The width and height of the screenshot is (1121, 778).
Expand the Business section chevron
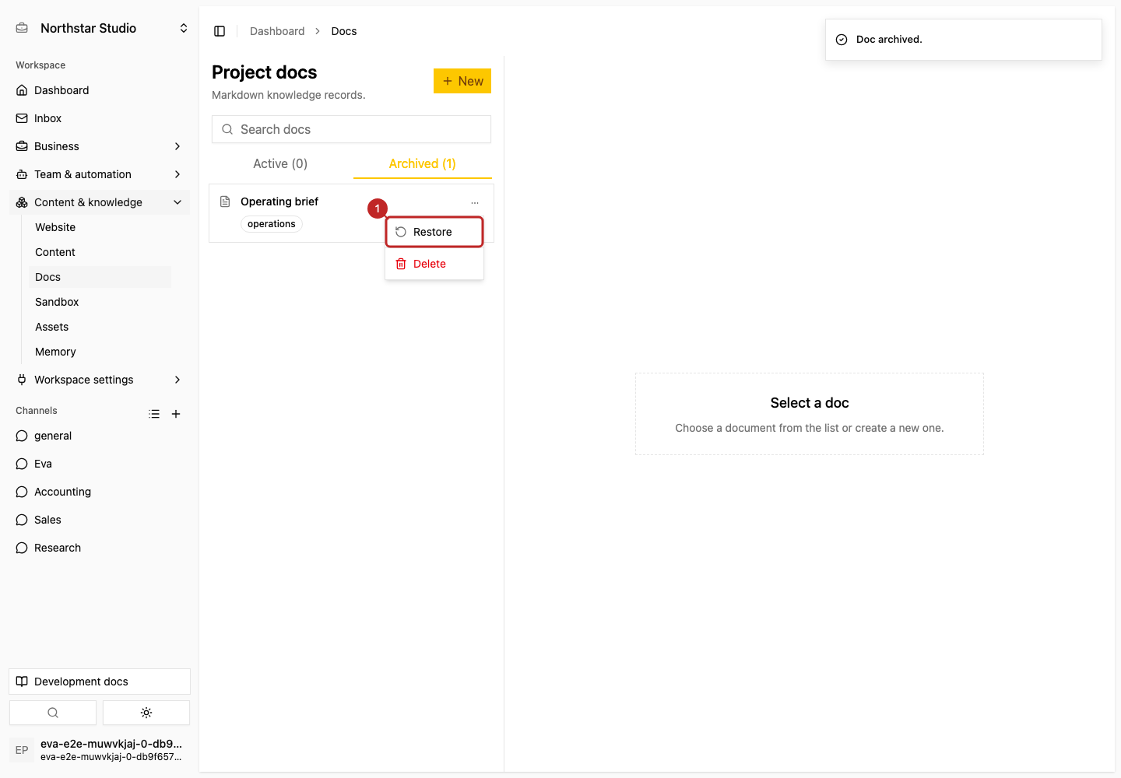[x=177, y=146]
